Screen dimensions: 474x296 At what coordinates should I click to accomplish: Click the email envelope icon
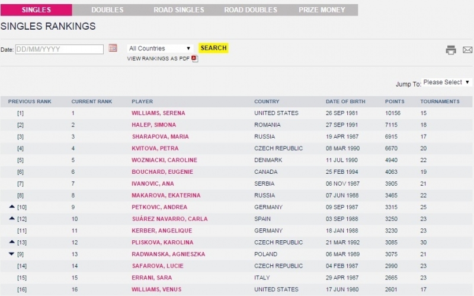coord(467,50)
